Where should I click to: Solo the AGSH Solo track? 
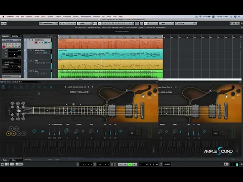pos(32,40)
